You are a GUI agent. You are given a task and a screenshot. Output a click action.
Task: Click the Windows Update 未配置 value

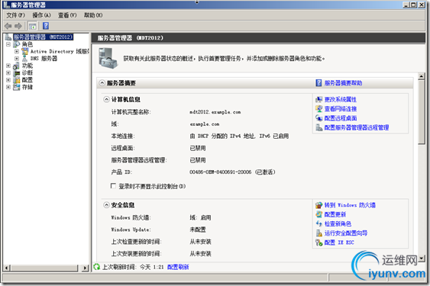(198, 230)
